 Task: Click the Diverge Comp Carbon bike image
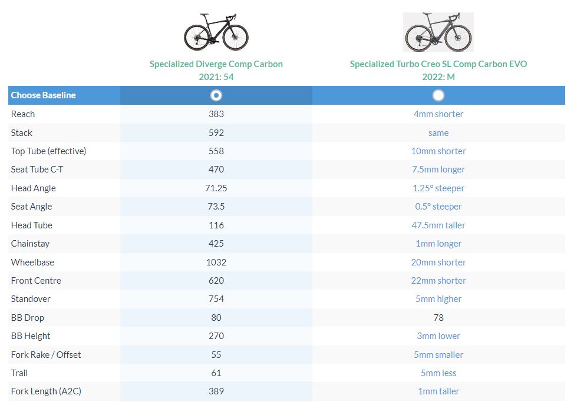(216, 32)
